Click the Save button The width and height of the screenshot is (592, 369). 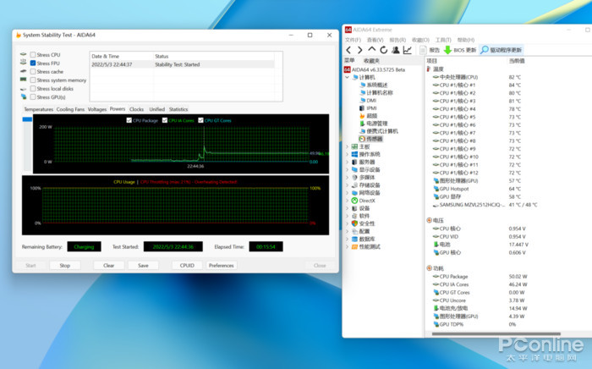pos(143,266)
